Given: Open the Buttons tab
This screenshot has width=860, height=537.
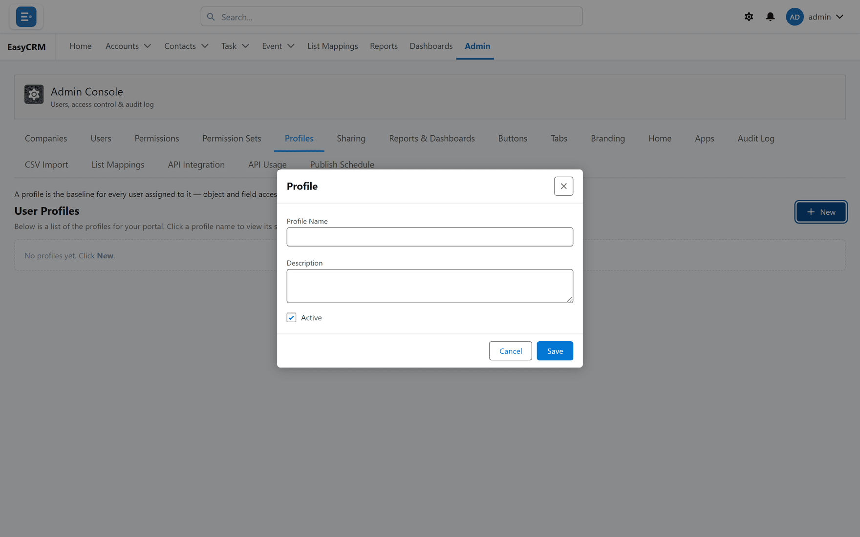Looking at the screenshot, I should 513,138.
